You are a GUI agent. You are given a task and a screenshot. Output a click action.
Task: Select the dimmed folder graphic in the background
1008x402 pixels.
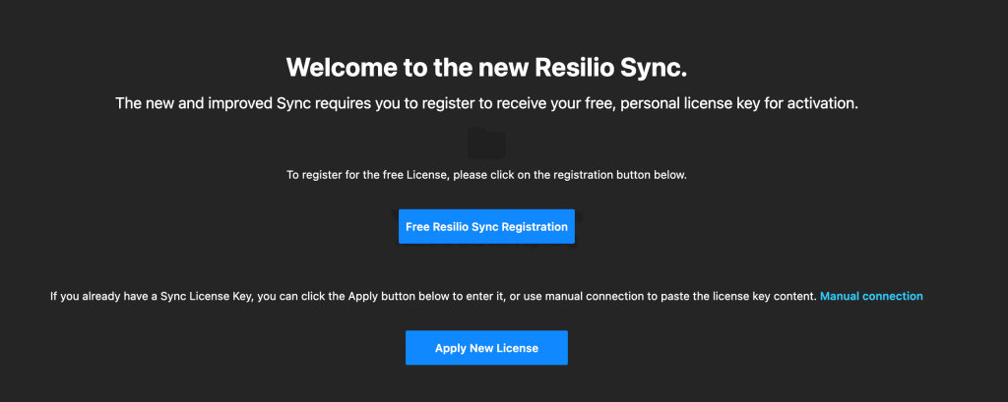486,144
